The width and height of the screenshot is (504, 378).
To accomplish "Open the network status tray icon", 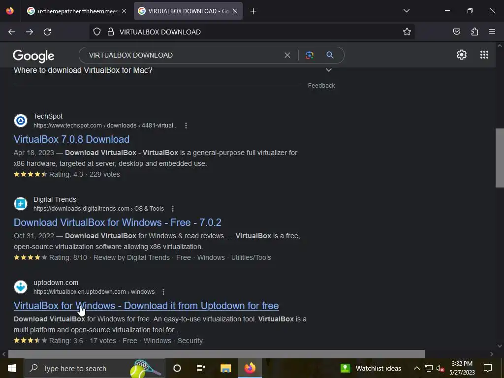I will point(429,368).
